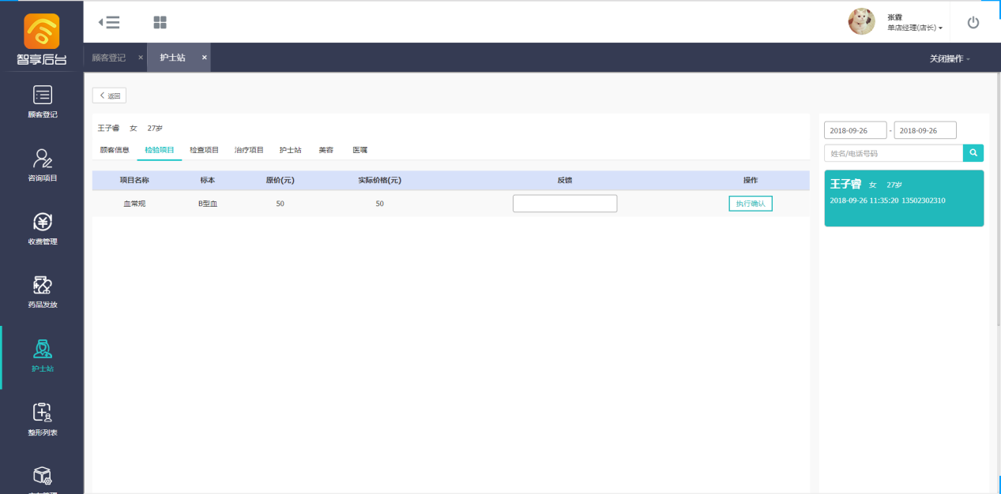Switch to the 检查项目 tab
This screenshot has height=494, width=1001.
(204, 149)
